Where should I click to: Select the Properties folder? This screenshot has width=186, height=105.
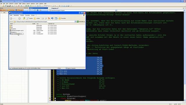point(13,29)
